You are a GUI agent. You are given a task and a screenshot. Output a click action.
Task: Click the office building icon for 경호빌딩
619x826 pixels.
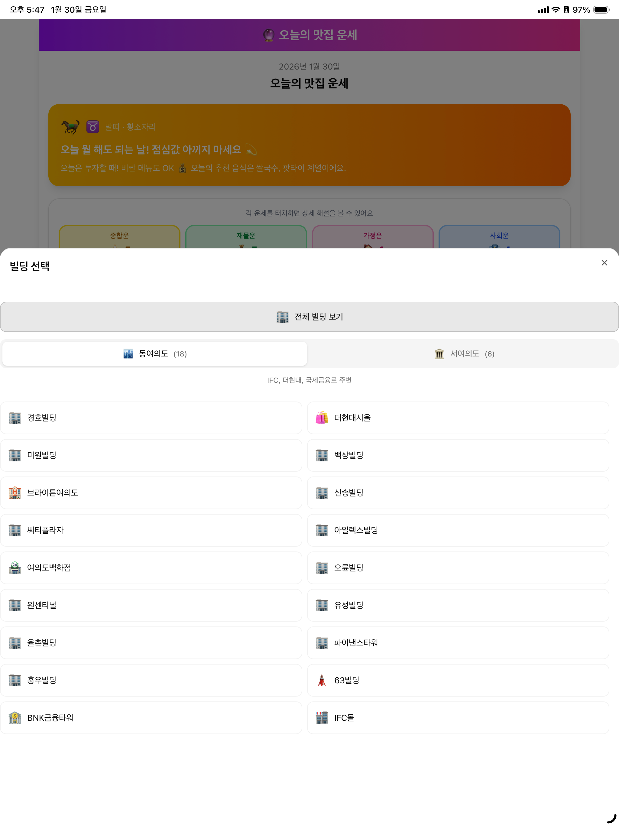(15, 418)
